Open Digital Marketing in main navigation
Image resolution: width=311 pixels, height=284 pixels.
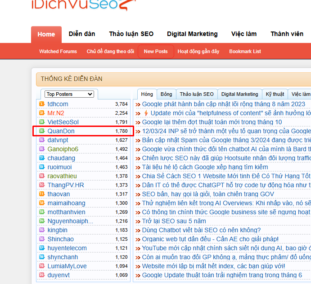(x=192, y=34)
